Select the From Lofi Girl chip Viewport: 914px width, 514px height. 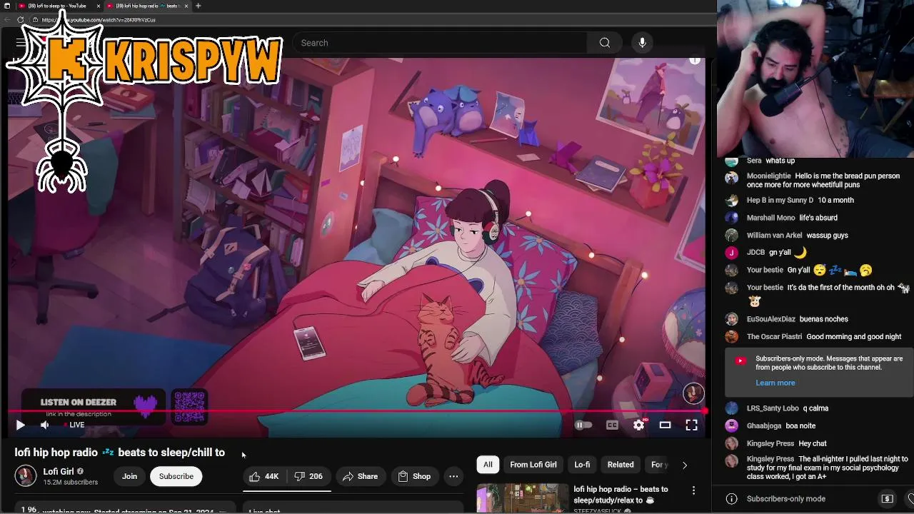pos(533,465)
